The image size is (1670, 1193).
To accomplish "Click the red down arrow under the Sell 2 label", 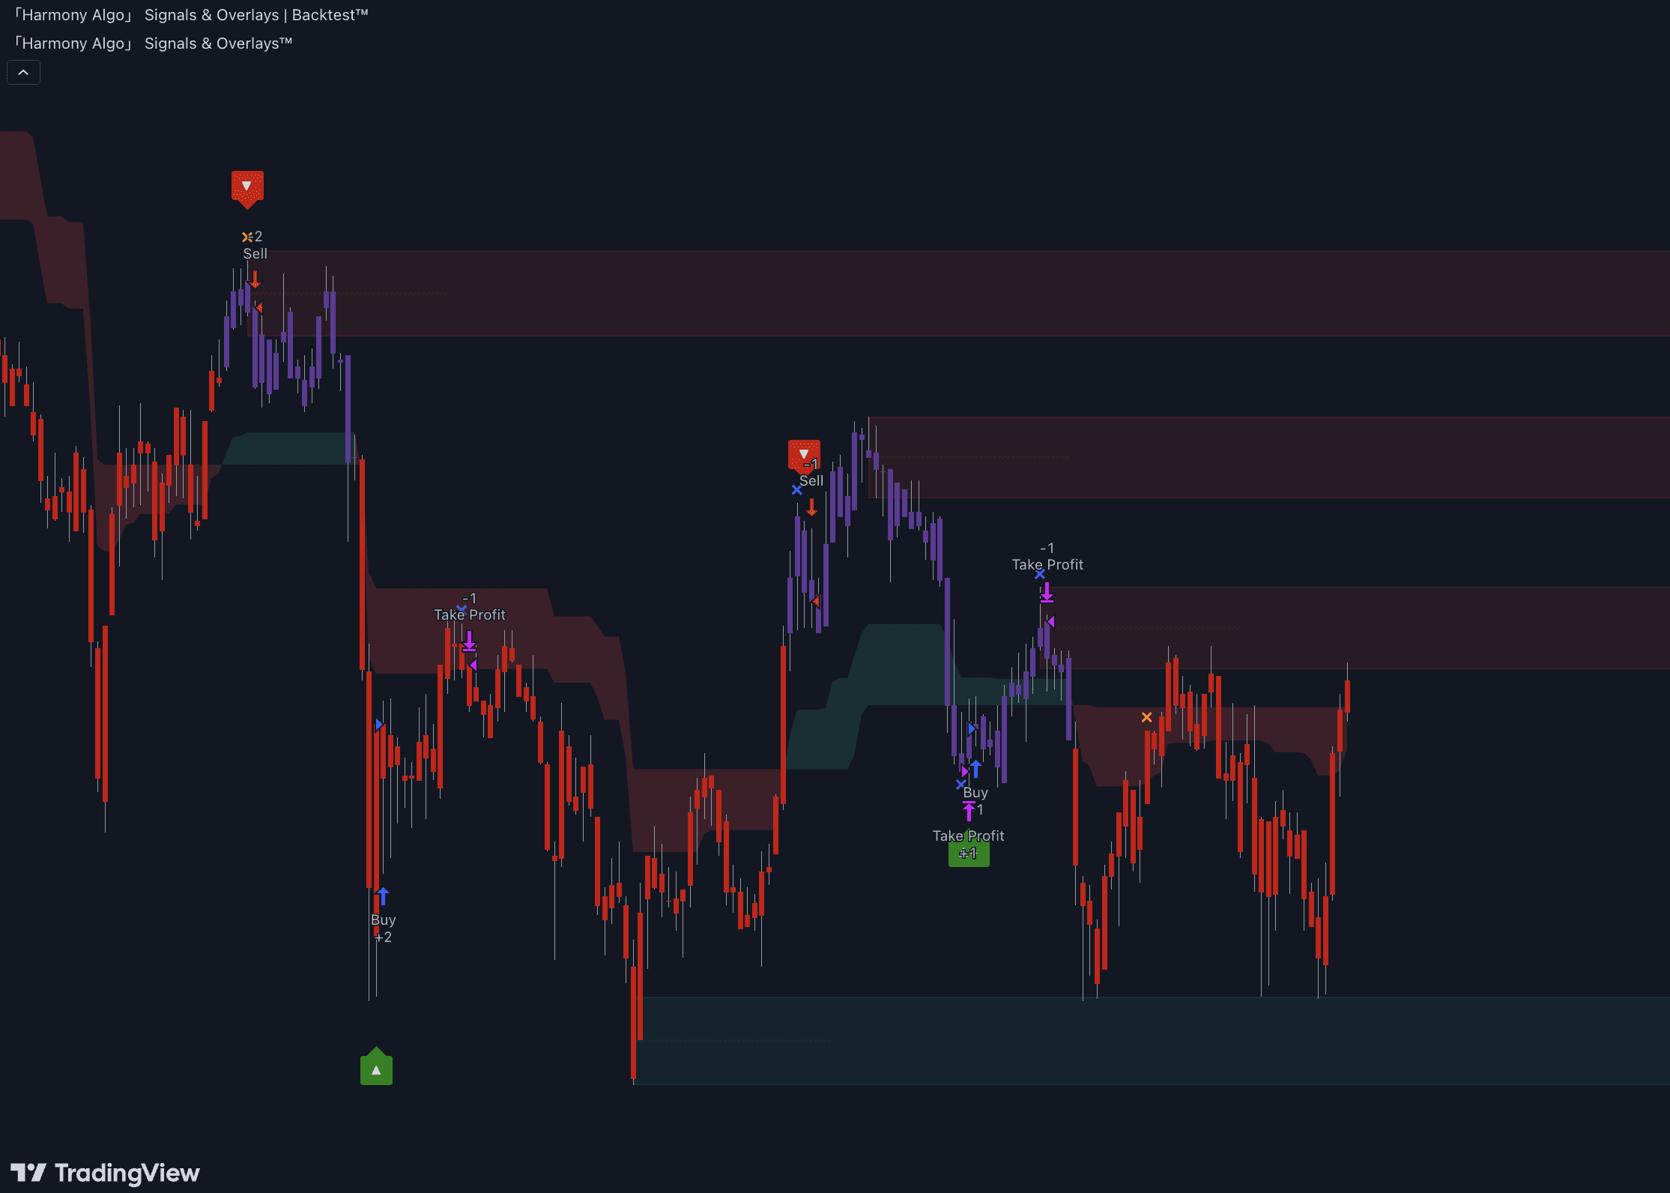I will click(255, 280).
